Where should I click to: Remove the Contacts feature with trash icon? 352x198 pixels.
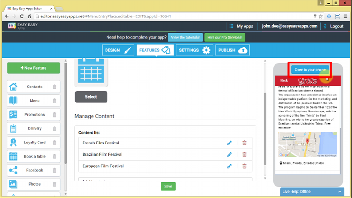54,87
